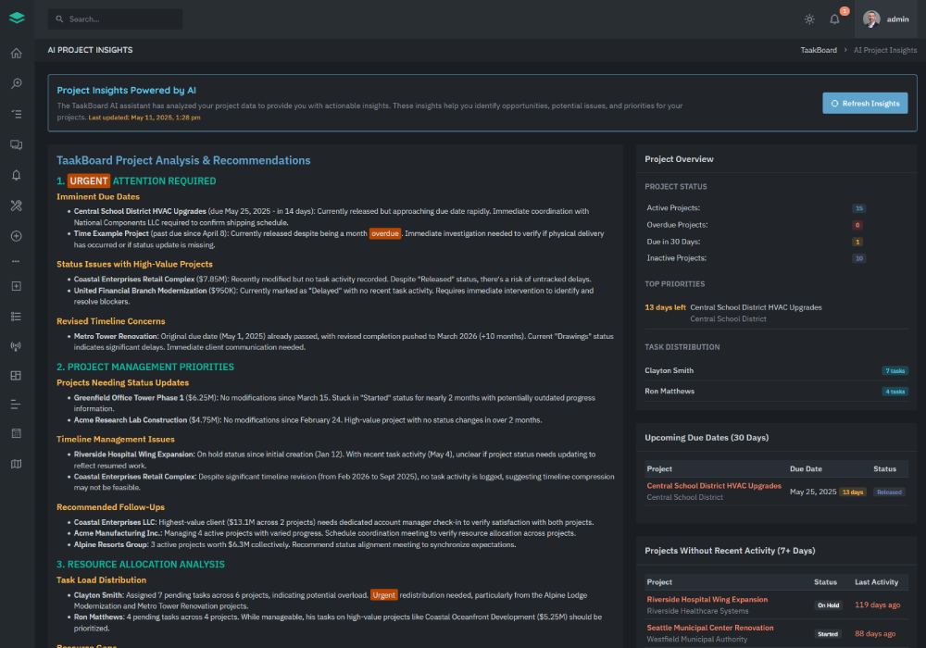This screenshot has width=926, height=648.
Task: Click the search magnifier icon in top bar
Action: (x=59, y=19)
